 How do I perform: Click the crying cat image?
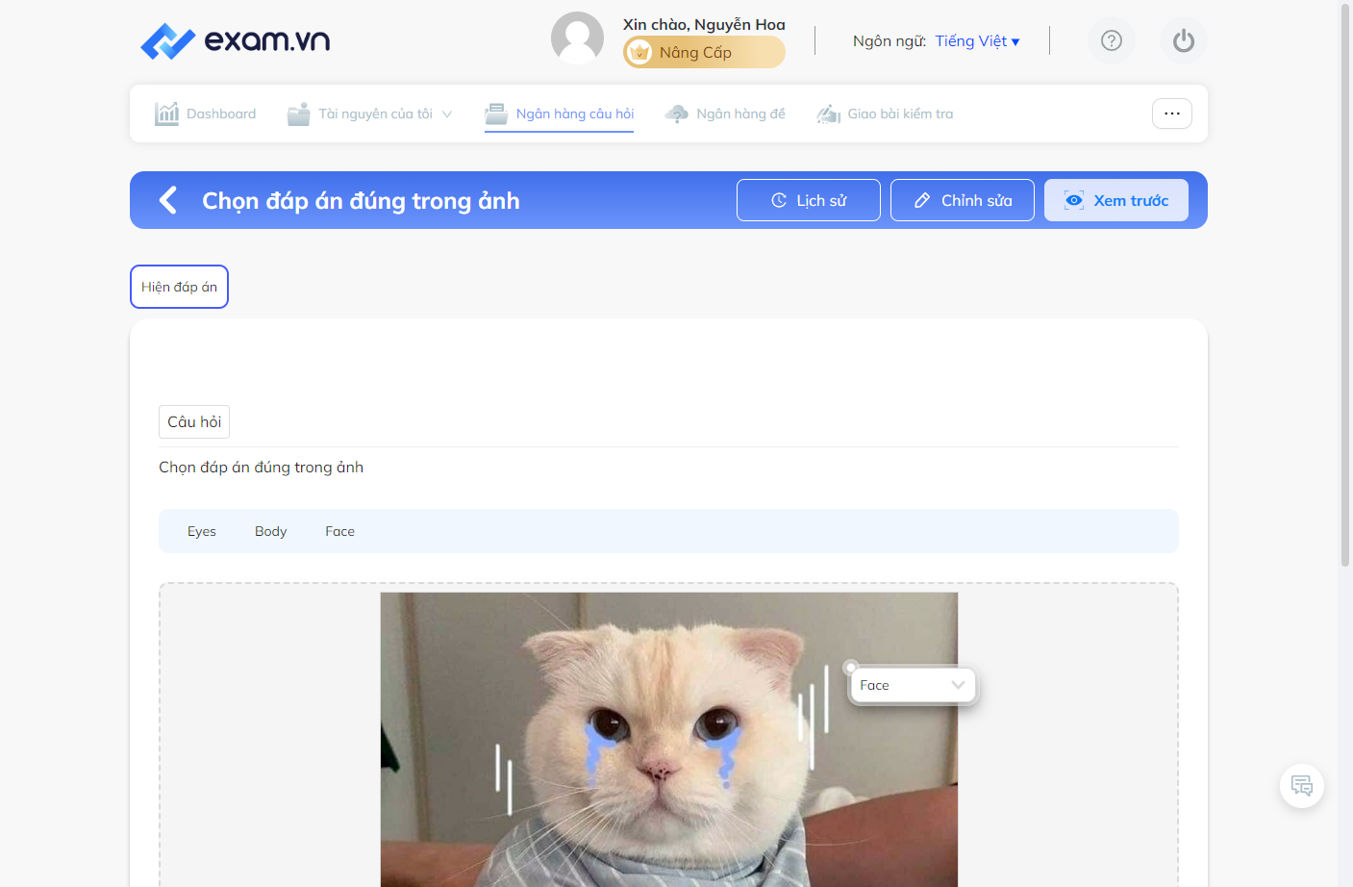coord(669,739)
